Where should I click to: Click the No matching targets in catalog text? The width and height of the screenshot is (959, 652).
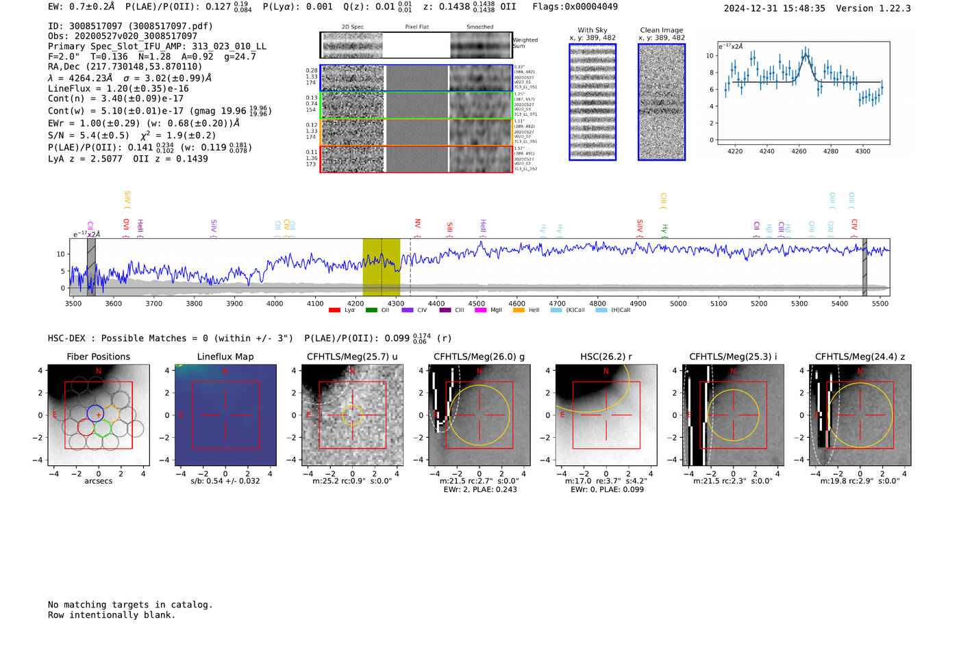coord(130,605)
